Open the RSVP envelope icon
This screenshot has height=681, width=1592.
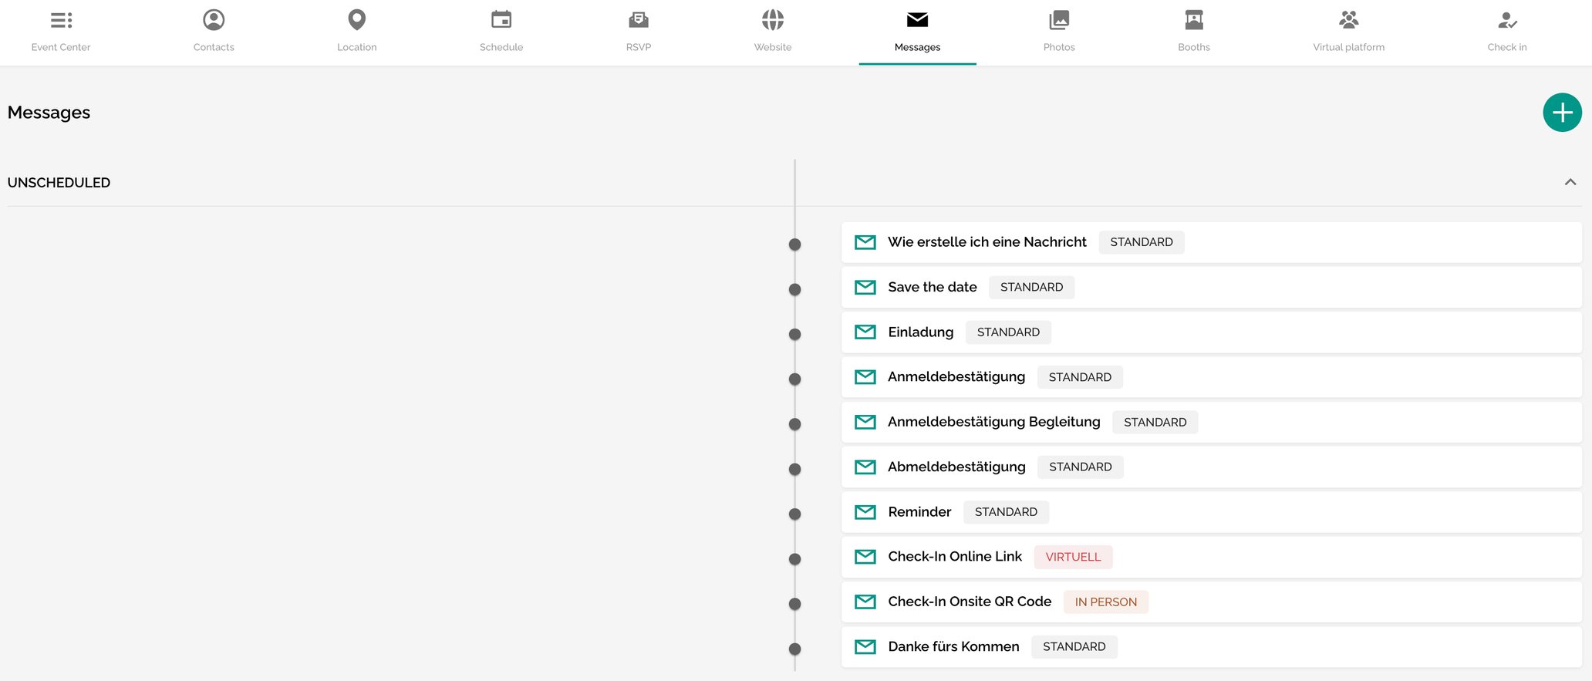(638, 20)
